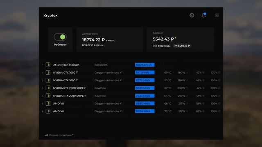262x147 pixels.
Task: Select DaggerHashimoto #1 on the 66 °C row
Action: tap(108, 103)
